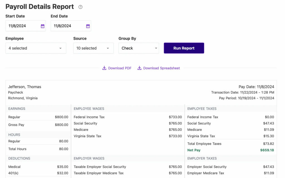The height and width of the screenshot is (178, 285).
Task: Click the Employee Wages Medicare $765.00 value
Action: (x=175, y=130)
